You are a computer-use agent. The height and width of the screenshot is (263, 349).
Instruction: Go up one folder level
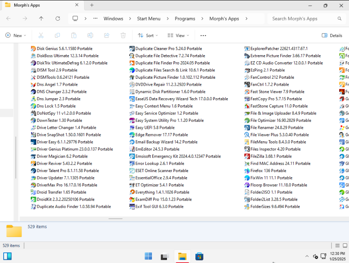(41, 18)
